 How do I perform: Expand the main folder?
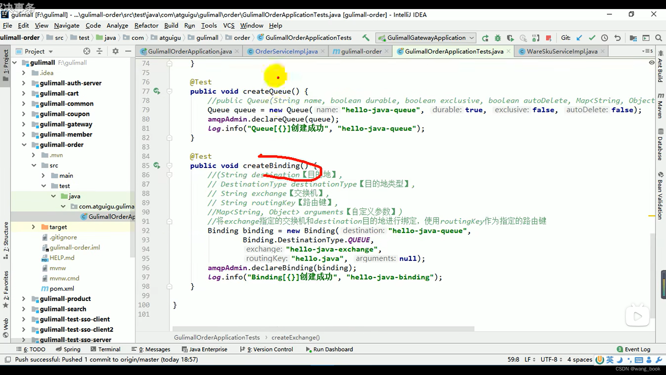click(x=43, y=176)
